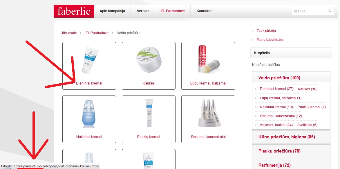Screen dimensions: 340x169
Task: Open the lip balm product image
Action: 208,59
